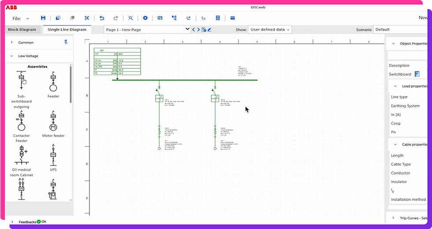Open settings via the gear icon

[x=145, y=18]
